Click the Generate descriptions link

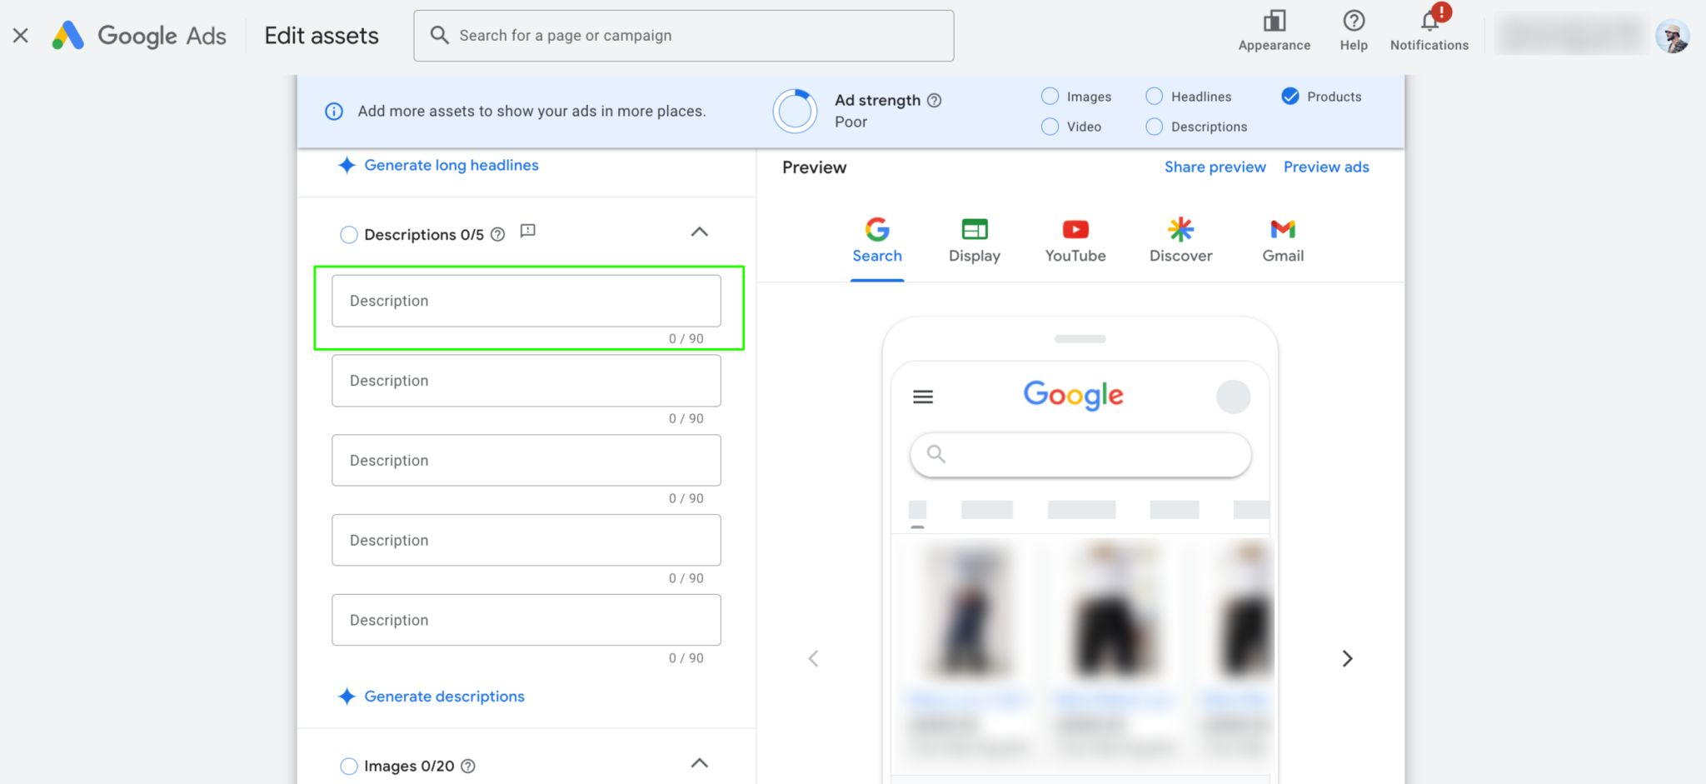point(444,696)
